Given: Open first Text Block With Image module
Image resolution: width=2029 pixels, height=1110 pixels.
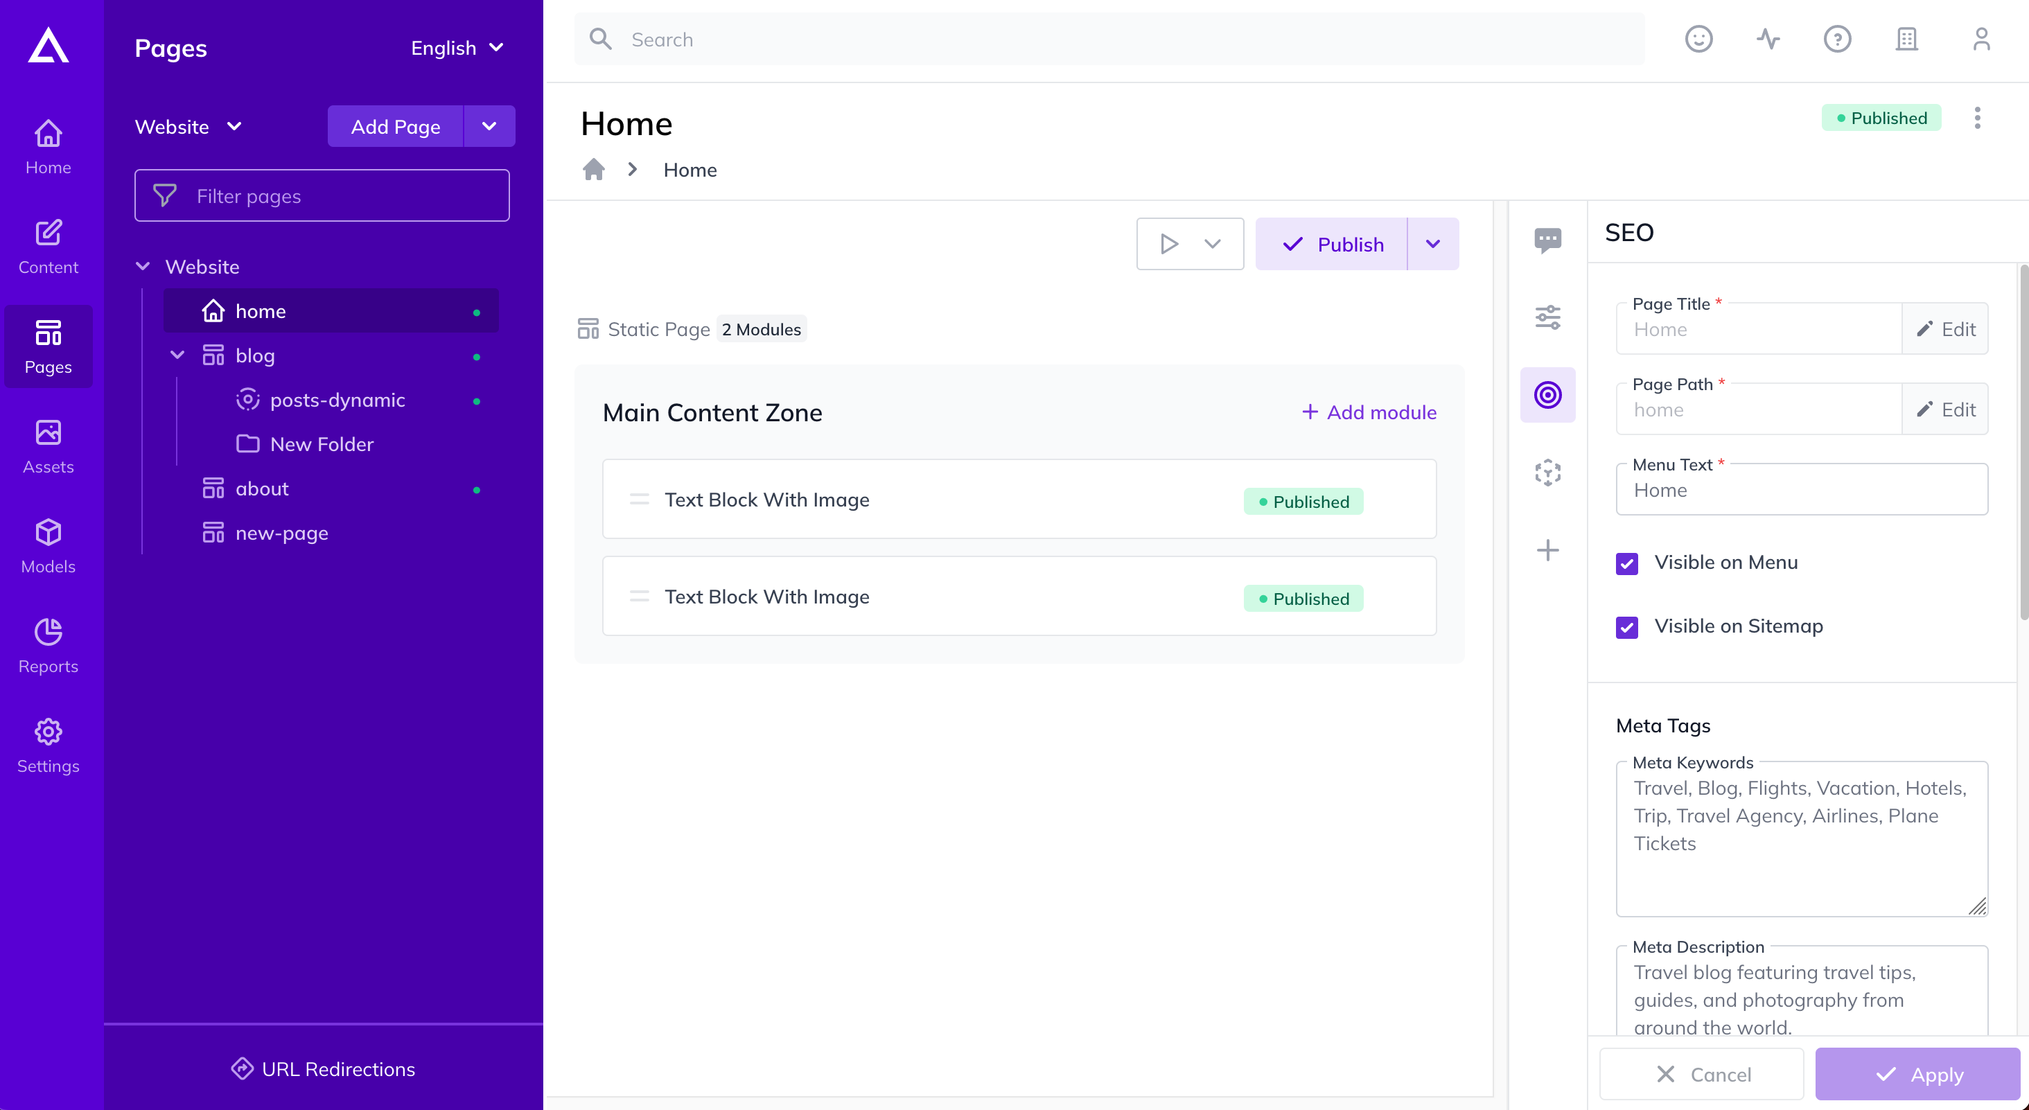Looking at the screenshot, I should tap(1019, 500).
